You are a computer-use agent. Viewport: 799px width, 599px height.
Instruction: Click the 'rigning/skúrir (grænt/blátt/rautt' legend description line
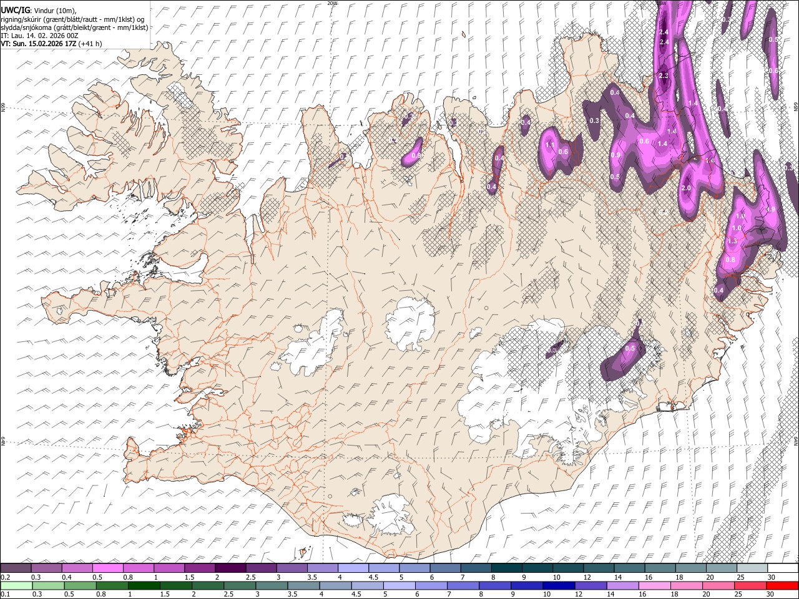72,19
